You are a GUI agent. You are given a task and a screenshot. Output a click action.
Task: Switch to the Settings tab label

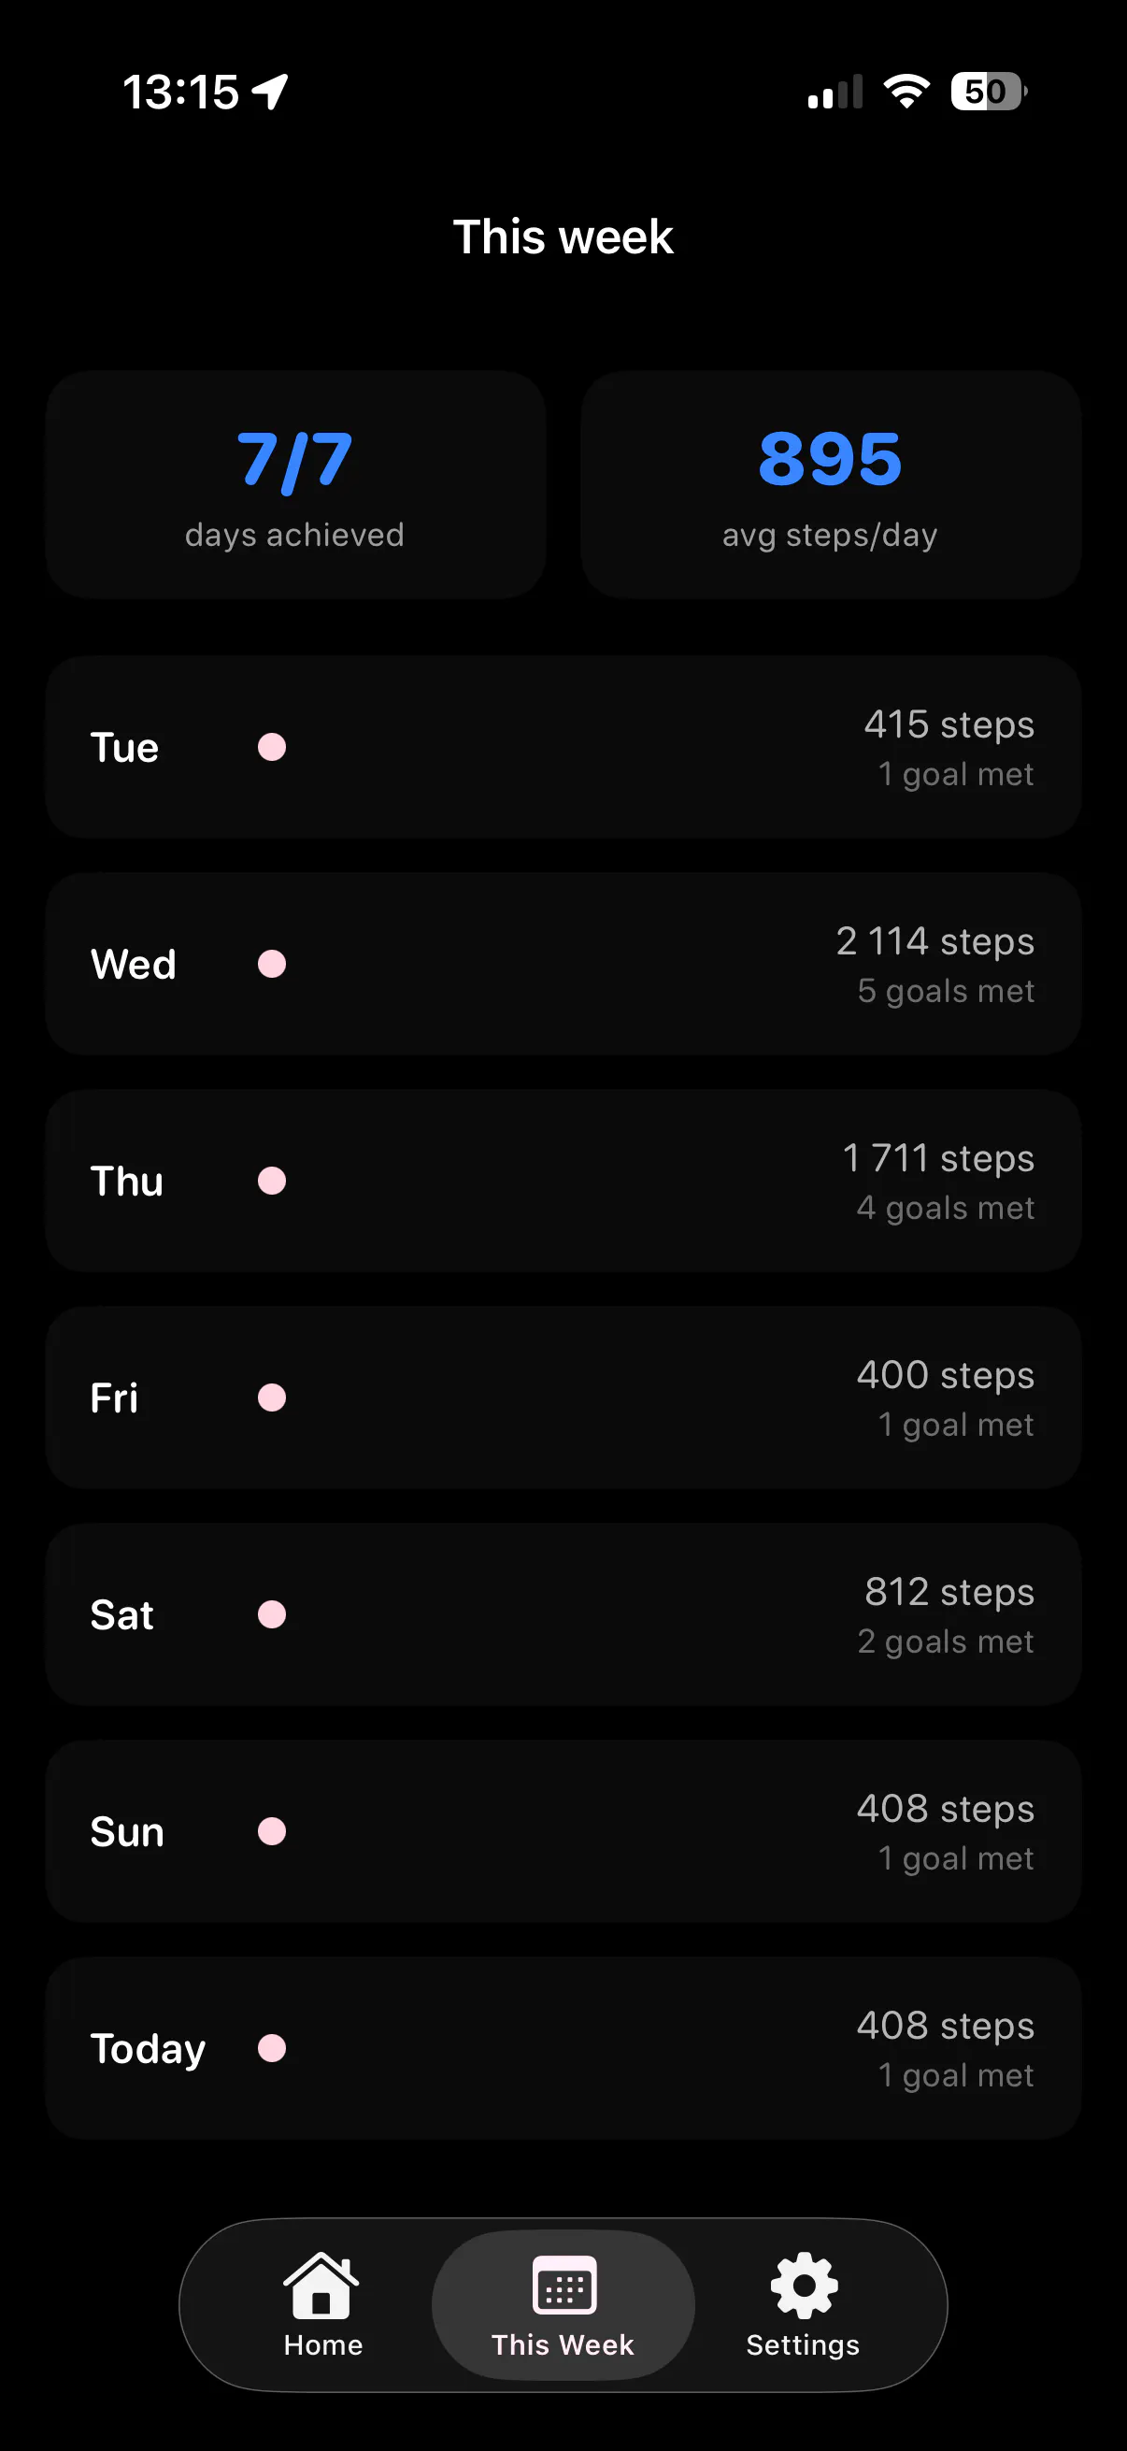(x=803, y=2344)
